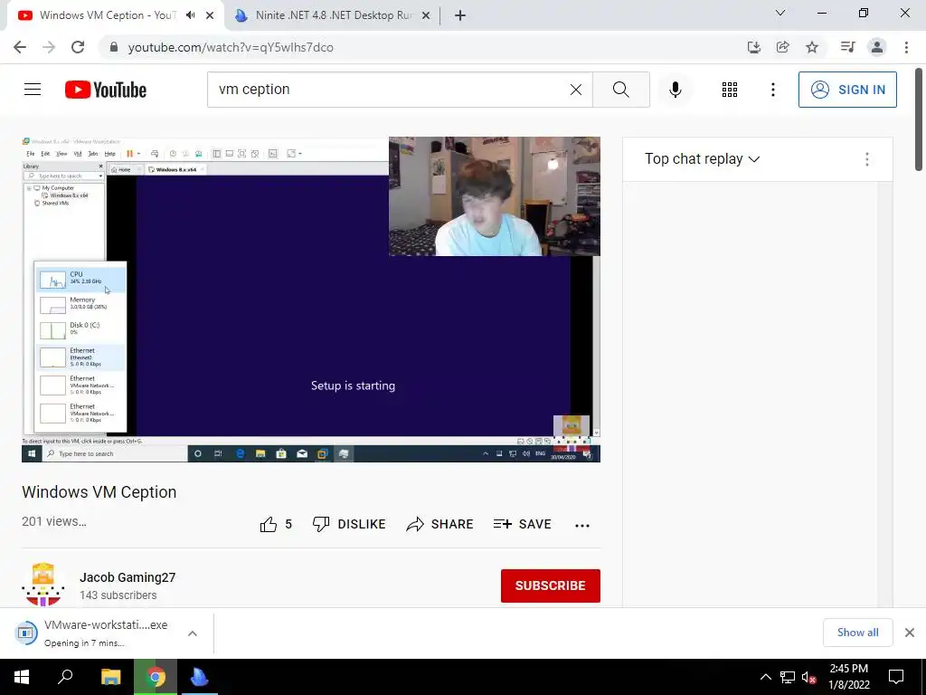Go back to previous page
This screenshot has height=695, width=926.
click(x=20, y=47)
